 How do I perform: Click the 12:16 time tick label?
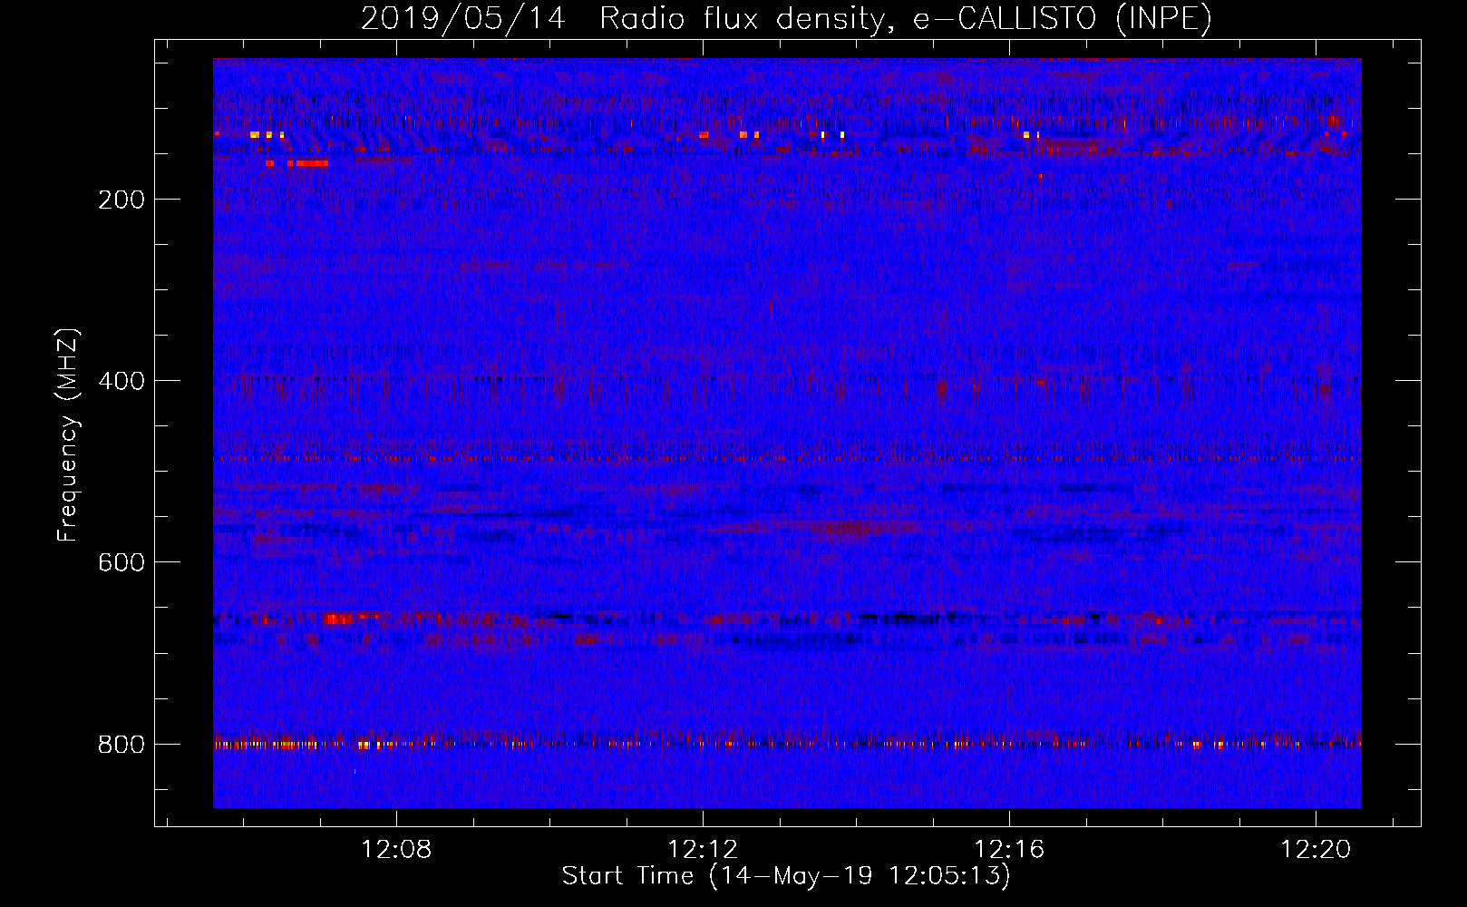[1009, 850]
